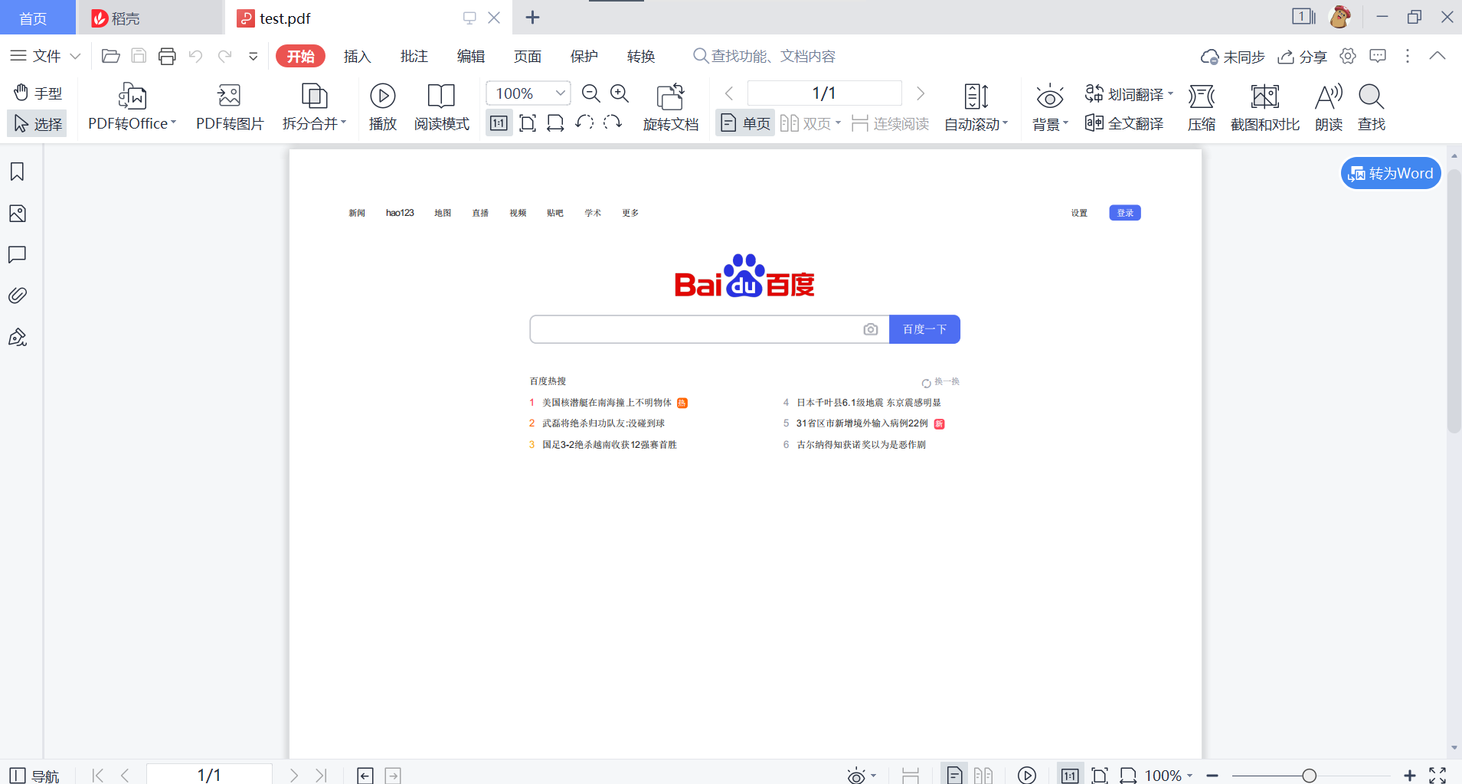Open 拆分合并 split and merge tool
Image resolution: width=1462 pixels, height=784 pixels.
click(314, 107)
